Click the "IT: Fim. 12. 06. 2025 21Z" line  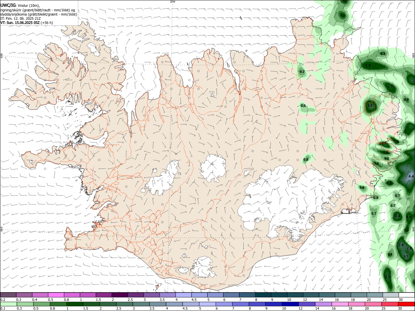[x=20, y=18]
